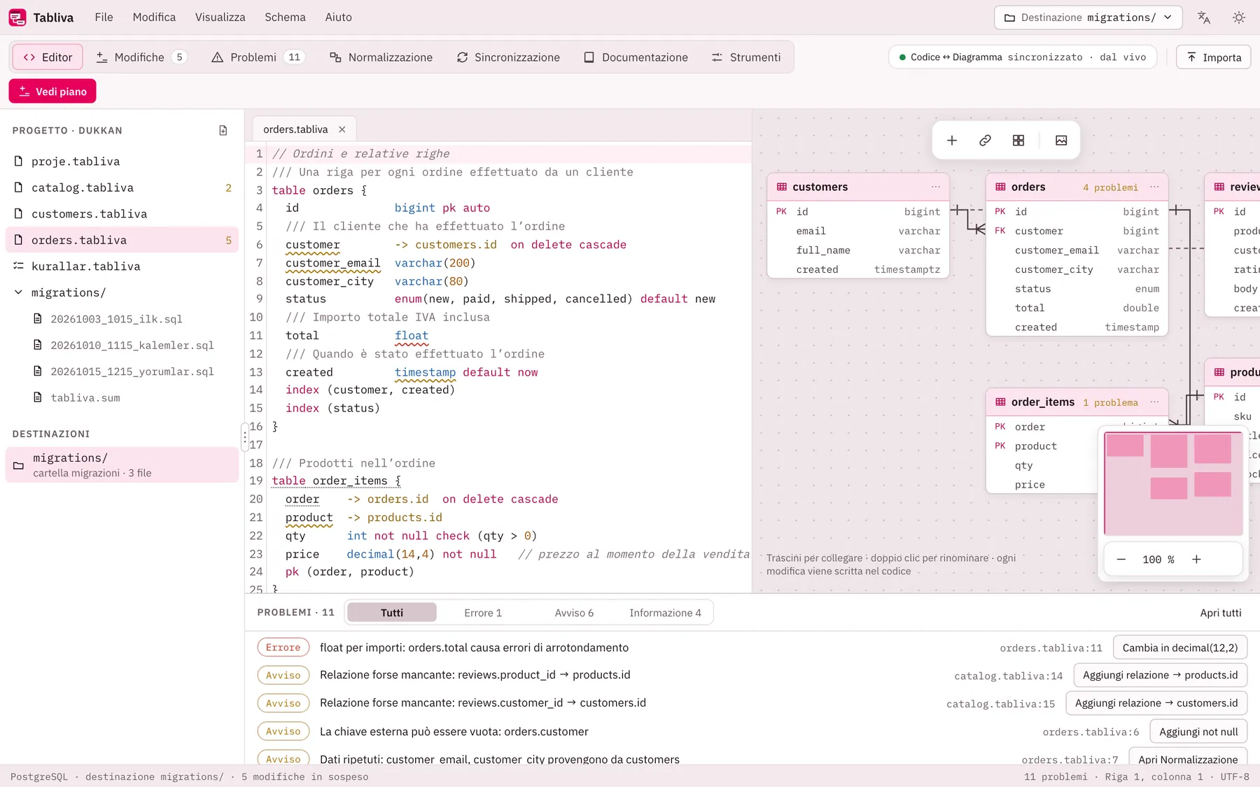The height and width of the screenshot is (787, 1260).
Task: Click the Importa button
Action: (1213, 57)
